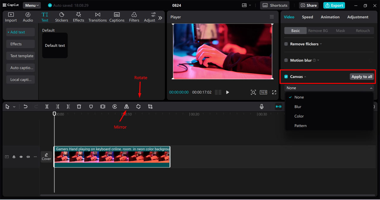The image size is (380, 200).
Task: Click the Mirror flip icon
Action: click(126, 107)
